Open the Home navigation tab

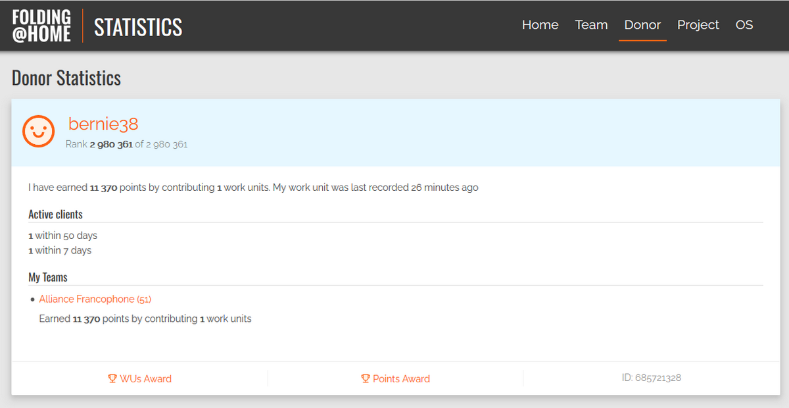click(x=540, y=25)
